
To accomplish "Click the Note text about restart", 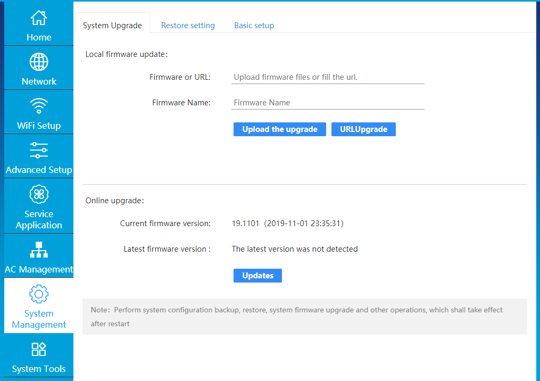I will pyautogui.click(x=296, y=317).
